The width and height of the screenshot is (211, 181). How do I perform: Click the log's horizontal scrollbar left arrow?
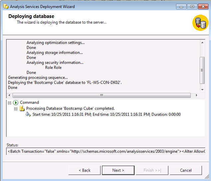click(9, 95)
